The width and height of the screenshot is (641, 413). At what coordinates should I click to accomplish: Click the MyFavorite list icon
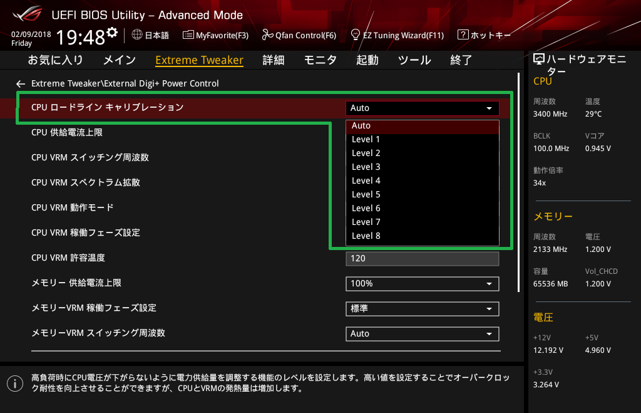[x=188, y=35]
